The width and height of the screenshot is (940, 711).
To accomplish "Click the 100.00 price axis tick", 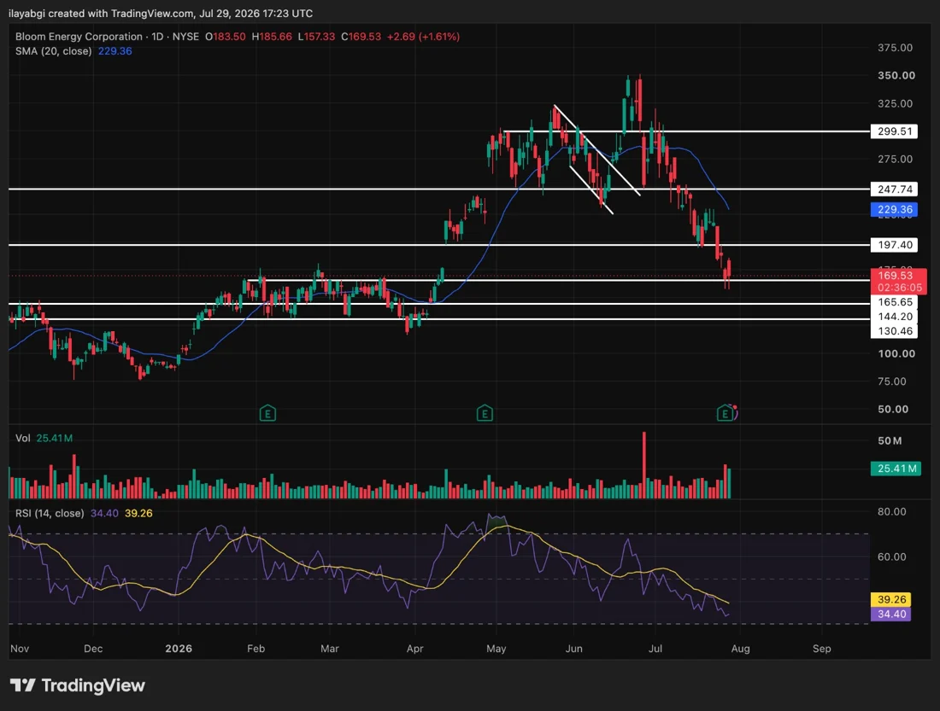I will point(896,353).
